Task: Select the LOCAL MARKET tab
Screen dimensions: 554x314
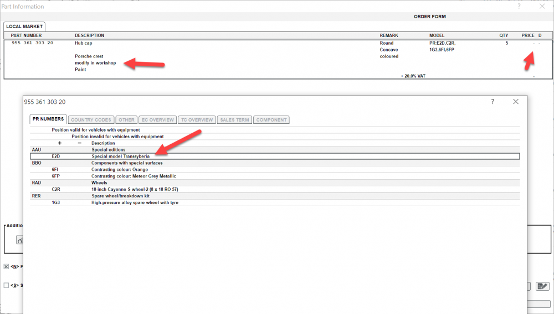Action: pos(24,27)
